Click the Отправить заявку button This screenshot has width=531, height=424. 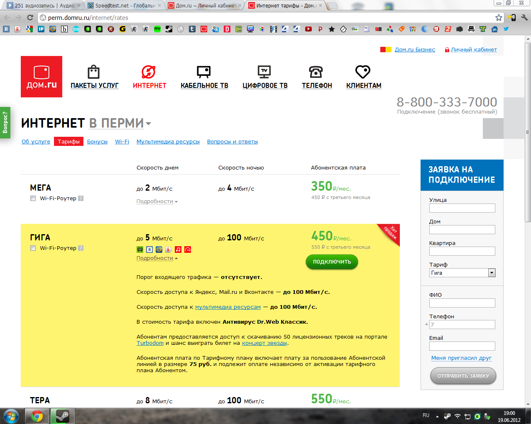[463, 376]
